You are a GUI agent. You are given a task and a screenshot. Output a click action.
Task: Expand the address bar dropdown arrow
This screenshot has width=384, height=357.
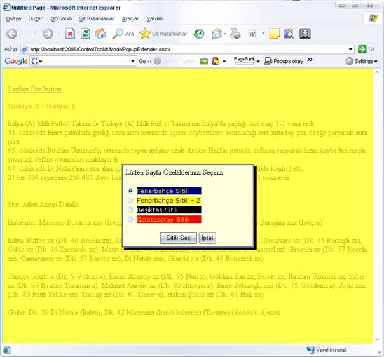click(351, 50)
